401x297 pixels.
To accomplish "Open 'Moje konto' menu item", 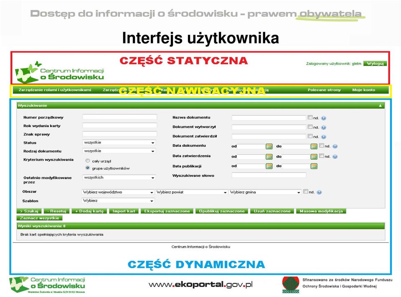I will [x=363, y=90].
